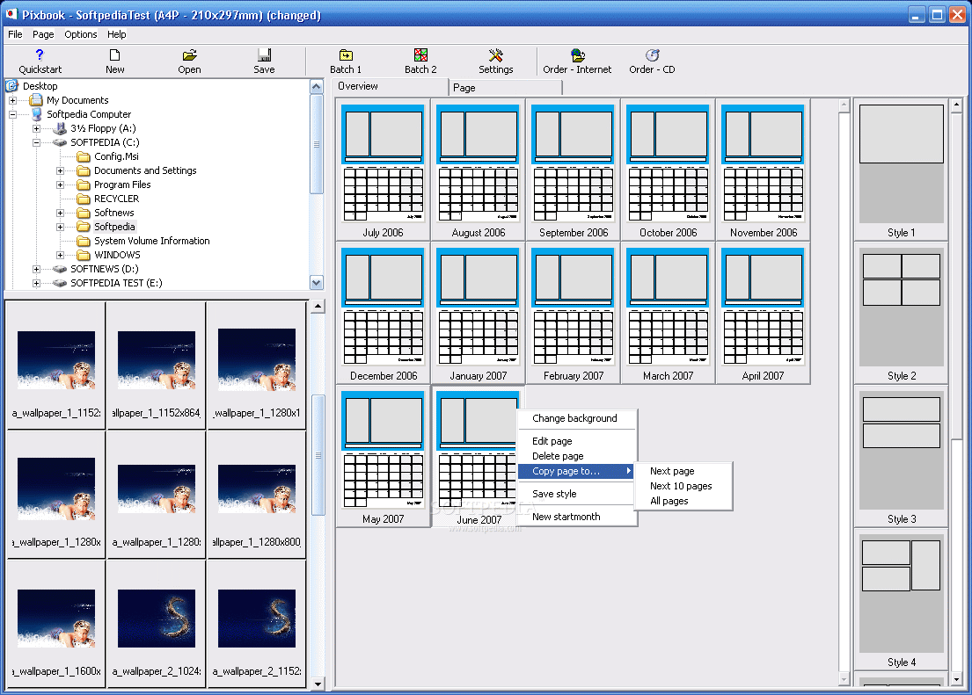Select the May 2007 calendar page
Viewport: 972px width, 695px height.
(384, 457)
